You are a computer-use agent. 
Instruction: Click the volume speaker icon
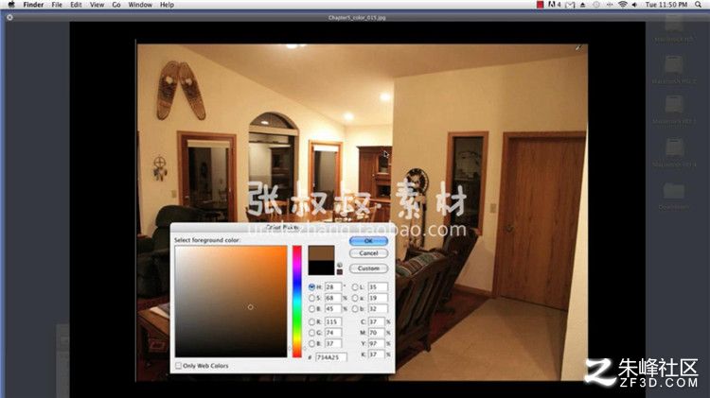(634, 5)
